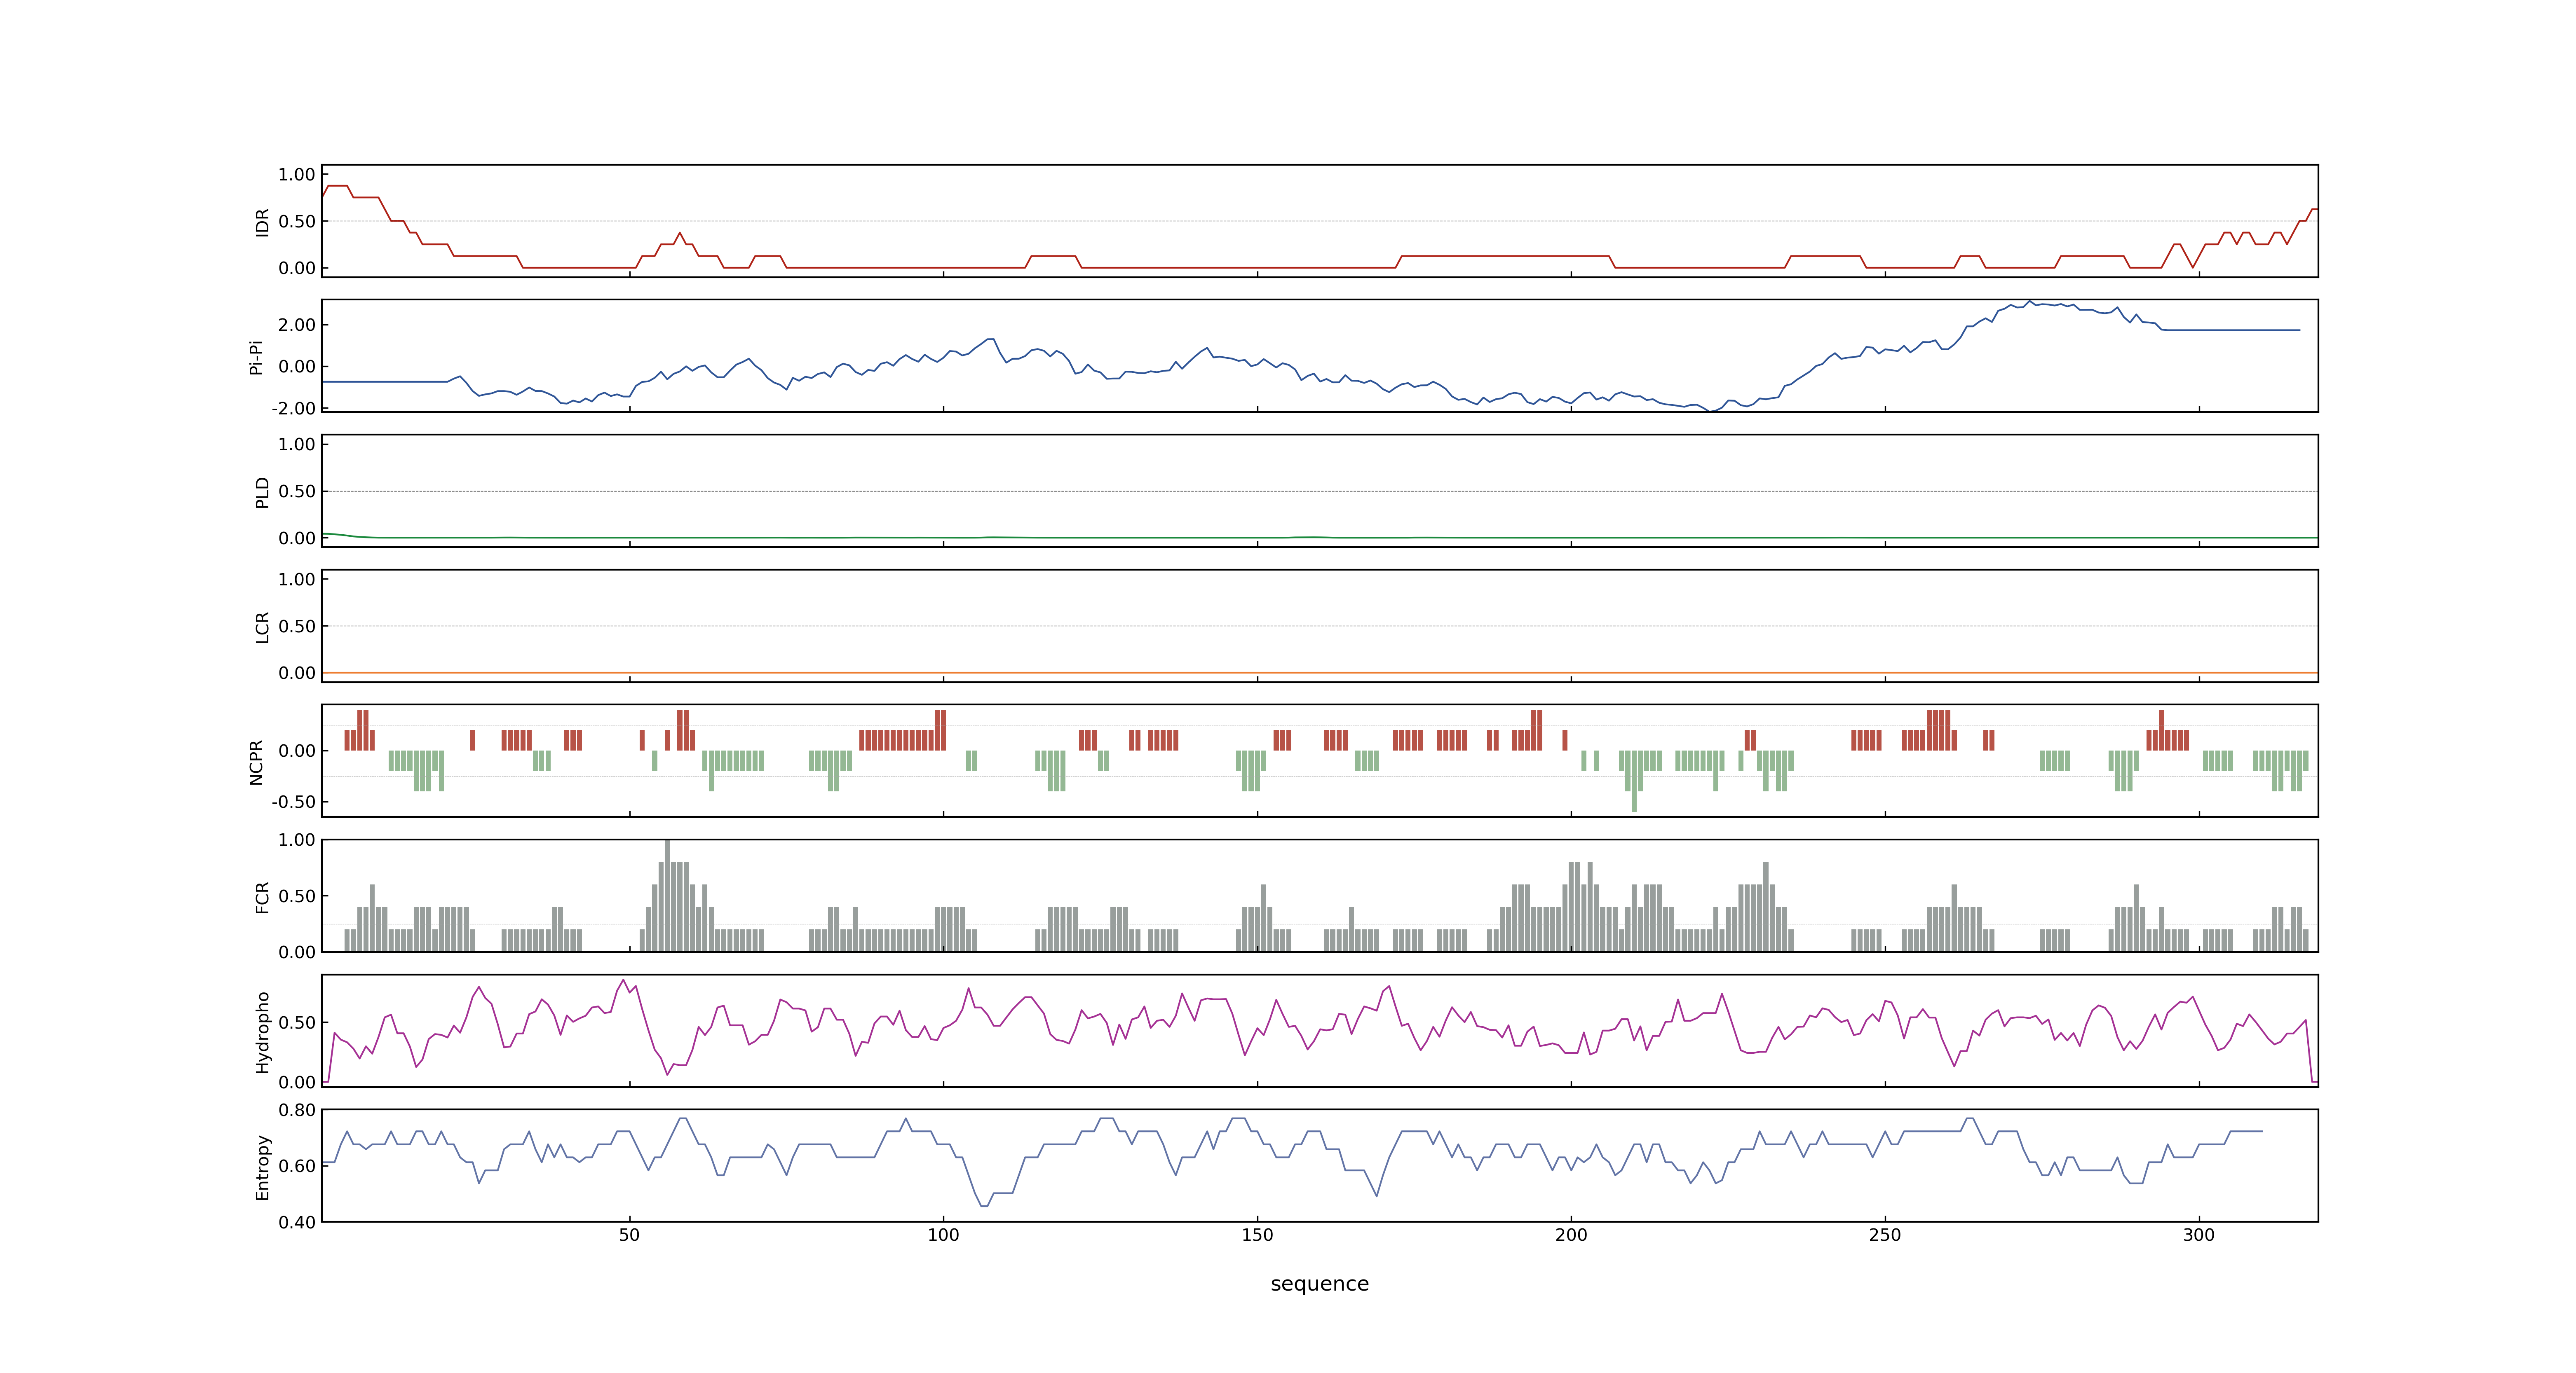Select the x-axis tick label 300
This screenshot has height=1373, width=2576.
[2199, 1235]
